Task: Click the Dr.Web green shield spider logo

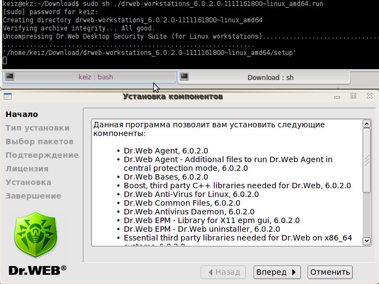Action: point(35,234)
